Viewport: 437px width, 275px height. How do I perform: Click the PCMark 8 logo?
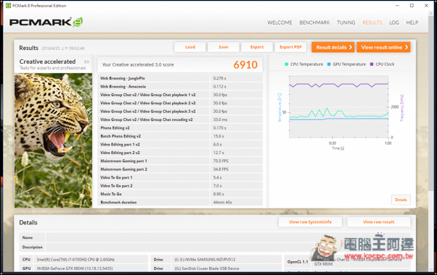point(46,22)
